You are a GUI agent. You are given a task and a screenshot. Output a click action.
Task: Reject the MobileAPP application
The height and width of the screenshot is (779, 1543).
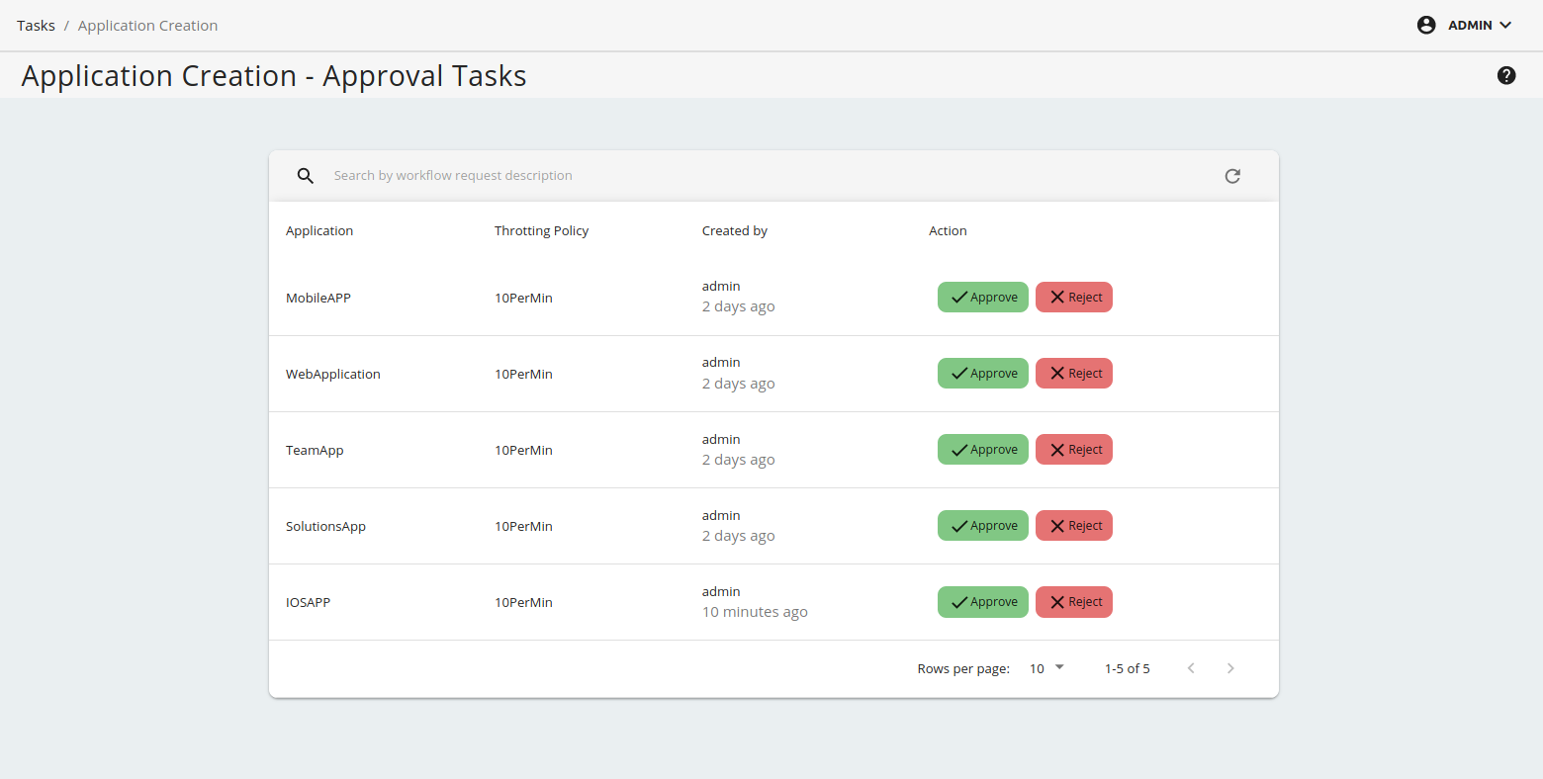pos(1074,298)
